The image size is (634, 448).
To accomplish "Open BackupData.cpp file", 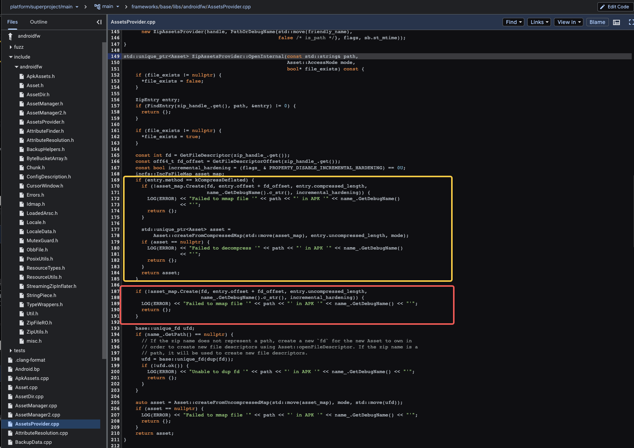I will click(33, 442).
